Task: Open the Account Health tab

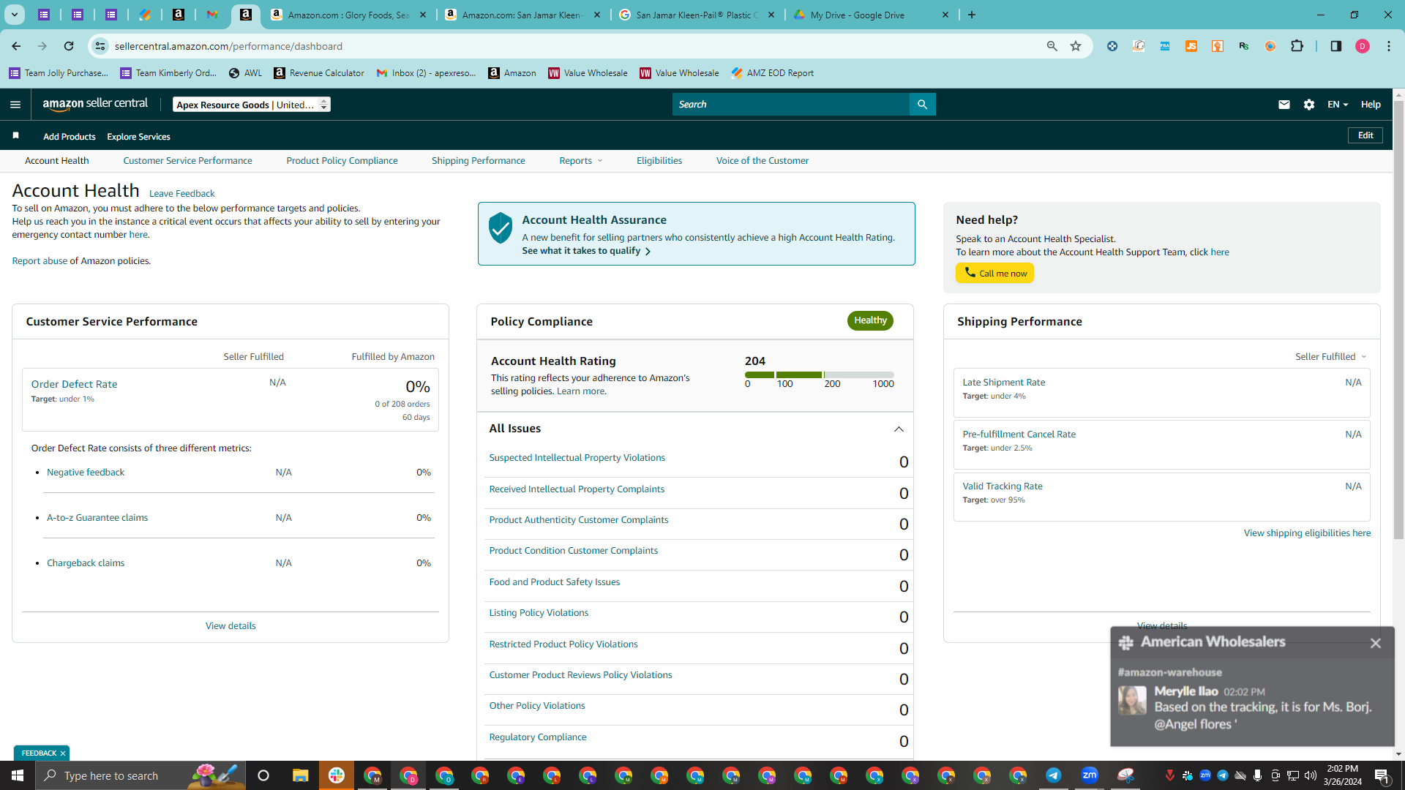Action: coord(57,161)
